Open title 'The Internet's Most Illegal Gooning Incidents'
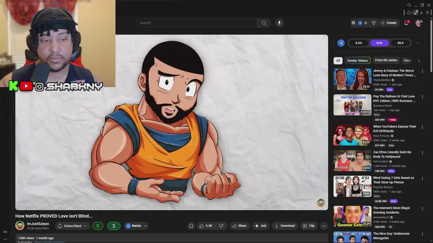Image resolution: width=433 pixels, height=243 pixels. [x=391, y=210]
